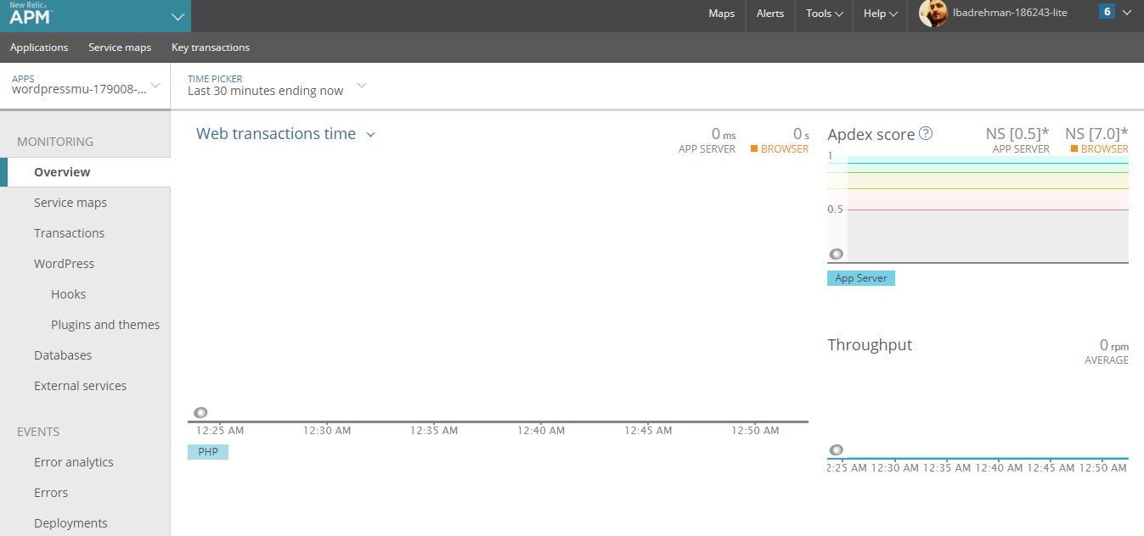
Task: Open the Time Picker dropdown
Action: 277,85
